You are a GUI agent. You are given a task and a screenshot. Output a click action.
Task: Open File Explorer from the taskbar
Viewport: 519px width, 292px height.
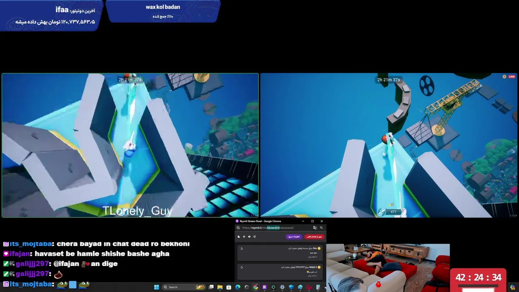pos(220,287)
